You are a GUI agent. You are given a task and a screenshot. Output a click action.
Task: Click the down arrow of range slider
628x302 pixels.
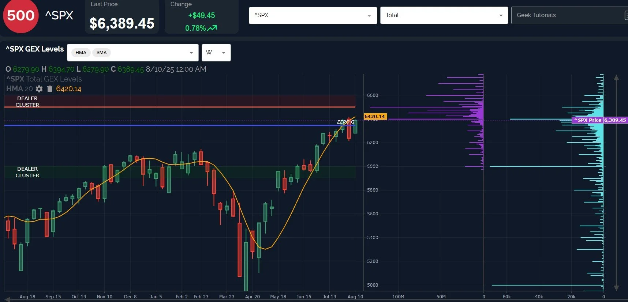tap(616, 288)
